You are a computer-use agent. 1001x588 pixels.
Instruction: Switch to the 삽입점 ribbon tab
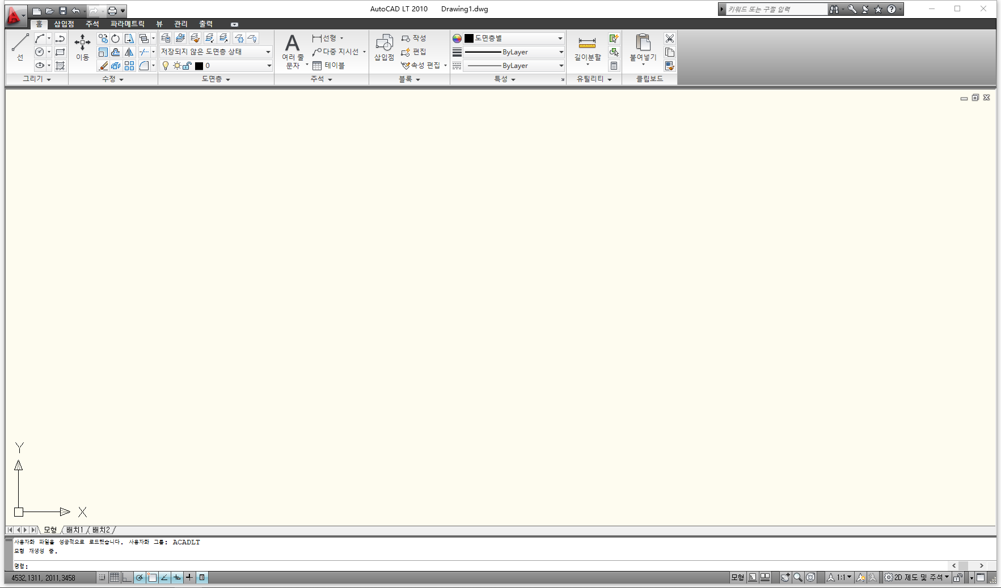click(64, 24)
